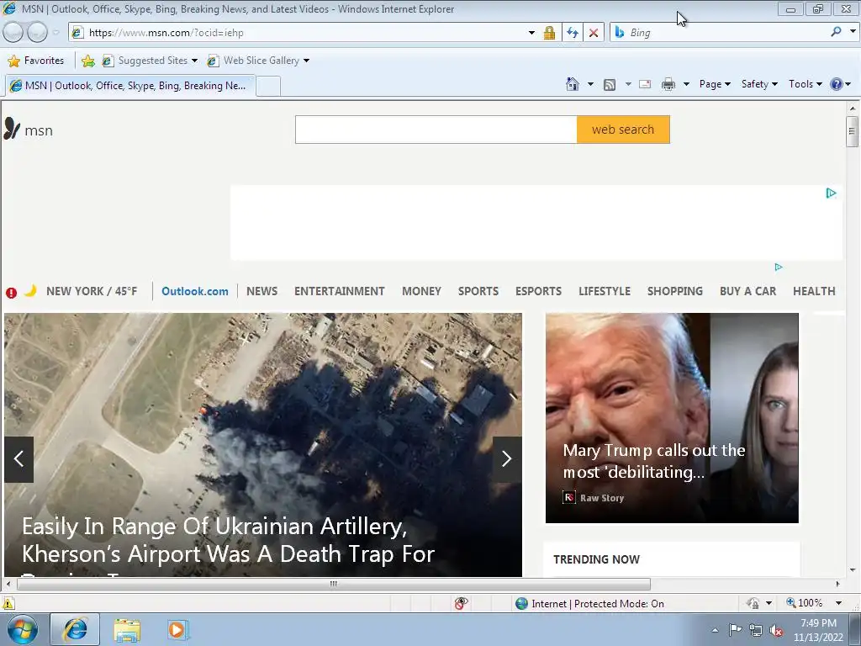Click the Stop loading red X
The width and height of the screenshot is (861, 646).
pyautogui.click(x=594, y=33)
